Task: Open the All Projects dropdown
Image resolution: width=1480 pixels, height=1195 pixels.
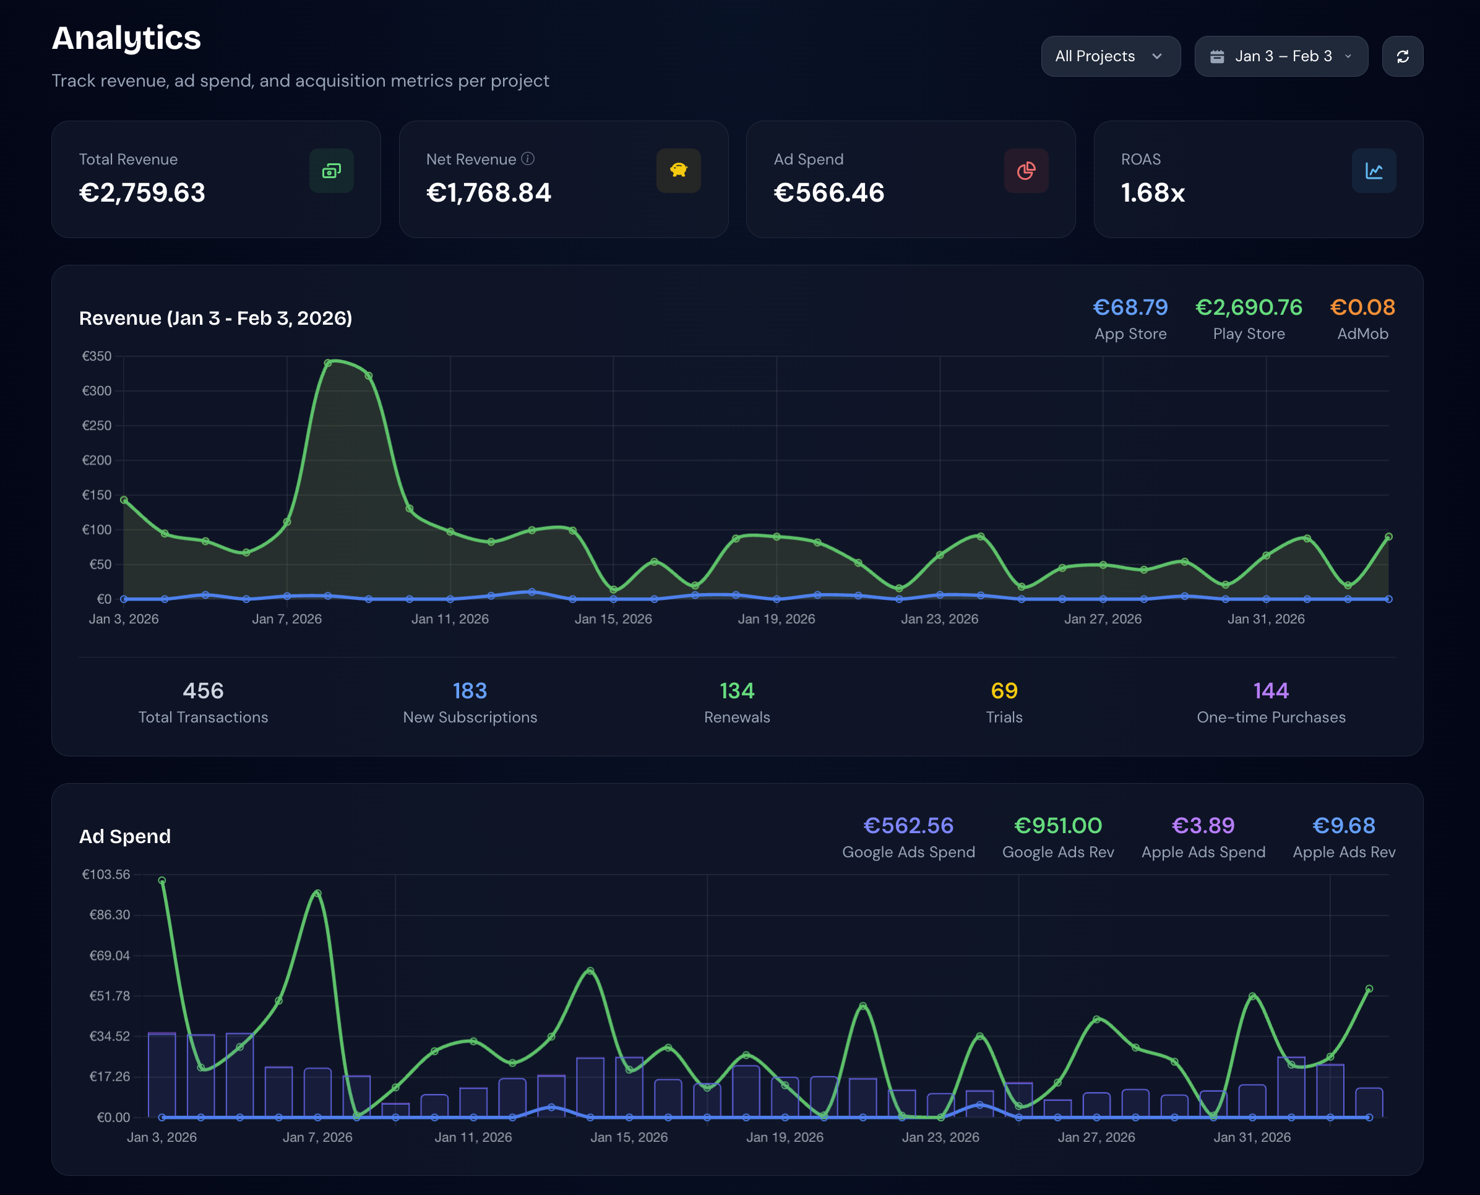Action: pyautogui.click(x=1110, y=56)
